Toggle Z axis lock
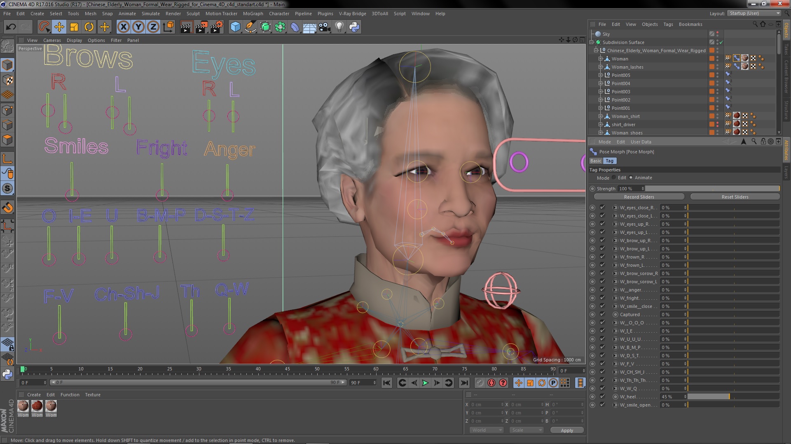 [x=153, y=27]
